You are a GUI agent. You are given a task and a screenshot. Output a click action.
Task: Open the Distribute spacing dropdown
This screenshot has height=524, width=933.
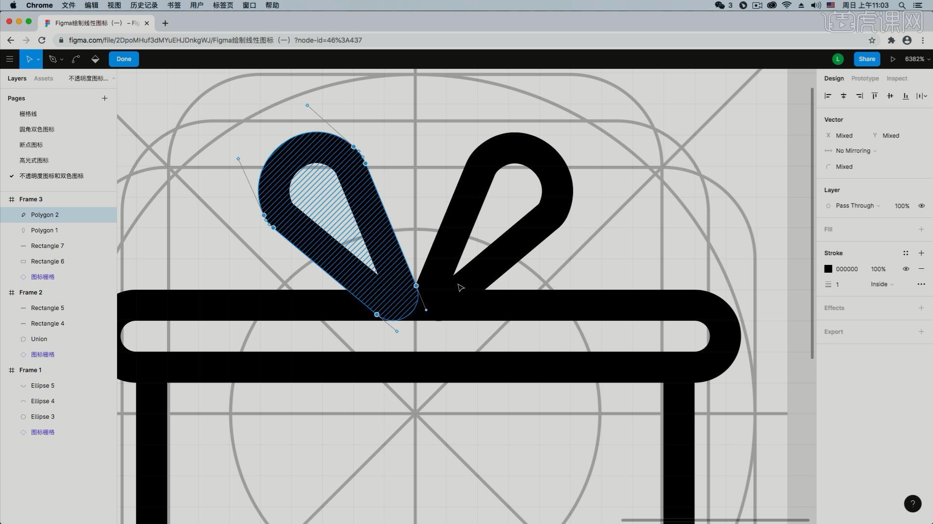click(x=922, y=96)
